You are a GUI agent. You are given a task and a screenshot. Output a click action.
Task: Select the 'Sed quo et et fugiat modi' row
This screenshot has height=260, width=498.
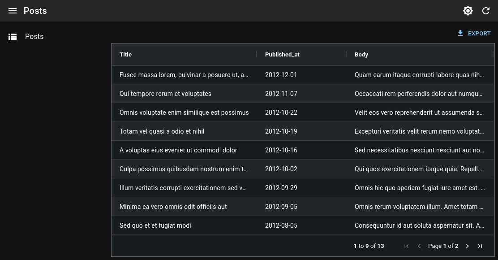coord(155,225)
